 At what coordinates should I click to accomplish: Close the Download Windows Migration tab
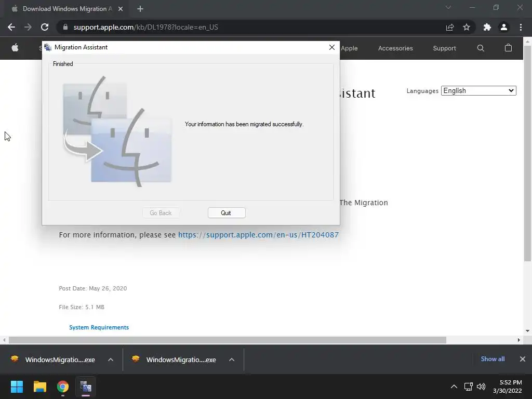tap(121, 9)
